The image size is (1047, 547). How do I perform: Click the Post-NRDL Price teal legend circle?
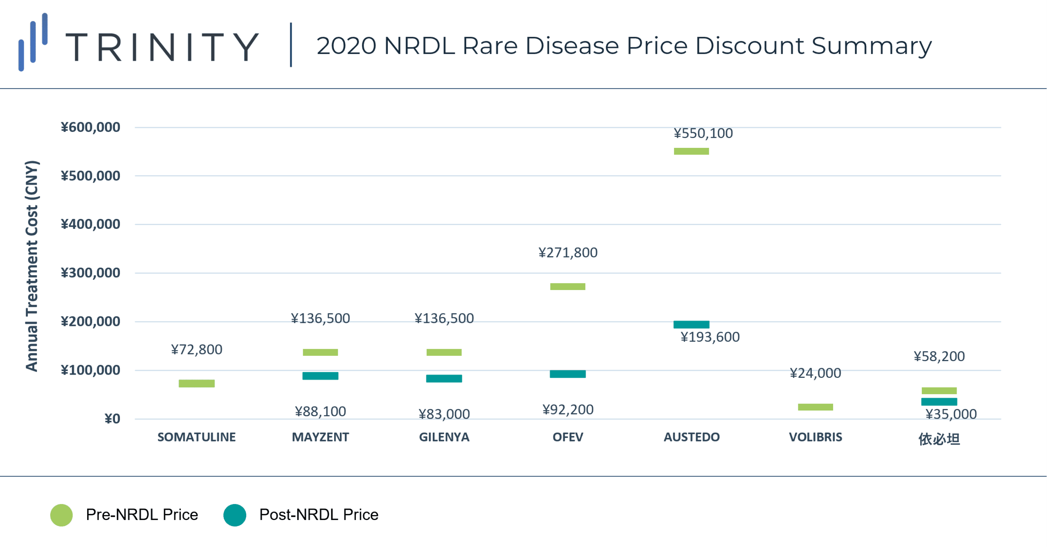235,515
